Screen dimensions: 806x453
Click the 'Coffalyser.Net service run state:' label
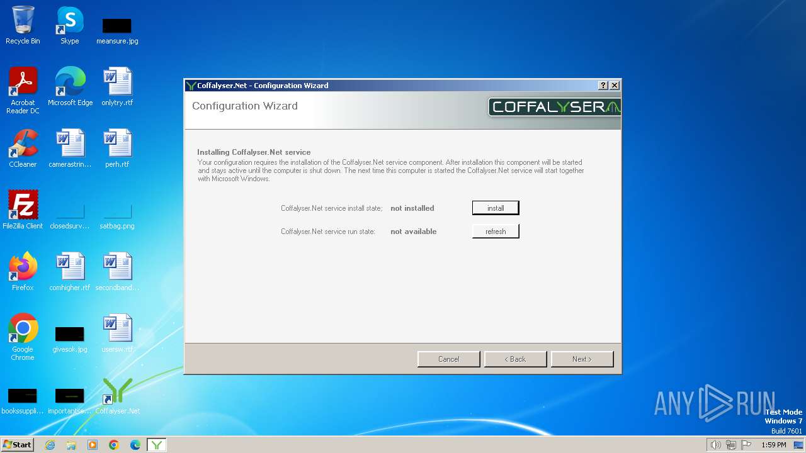pyautogui.click(x=328, y=232)
